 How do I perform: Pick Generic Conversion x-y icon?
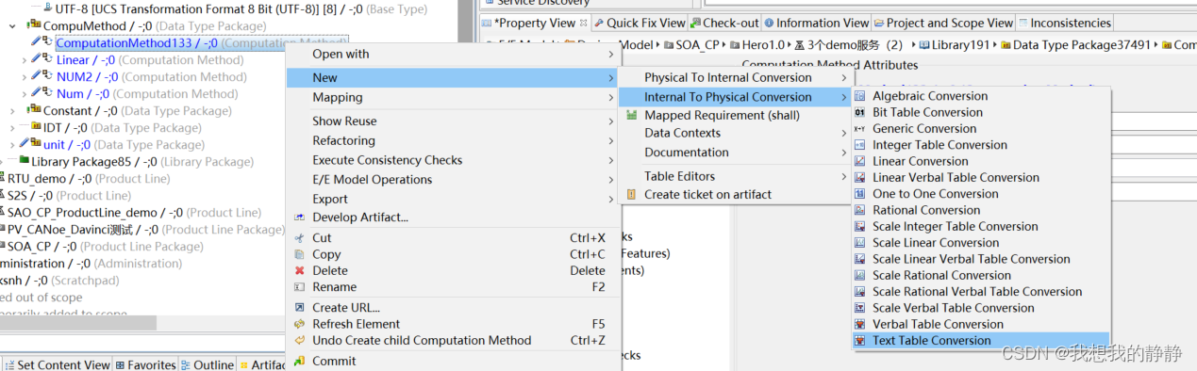[859, 128]
